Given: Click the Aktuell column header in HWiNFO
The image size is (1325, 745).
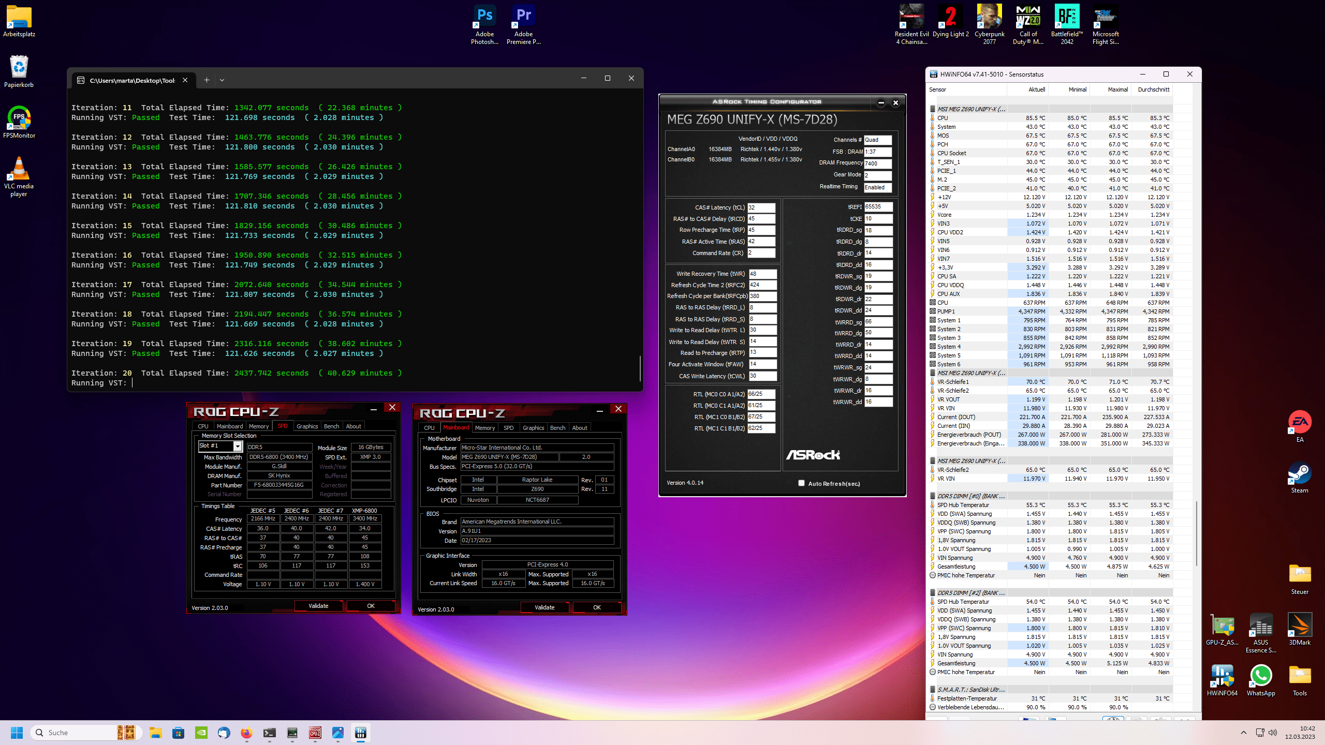Looking at the screenshot, I should coord(1027,90).
